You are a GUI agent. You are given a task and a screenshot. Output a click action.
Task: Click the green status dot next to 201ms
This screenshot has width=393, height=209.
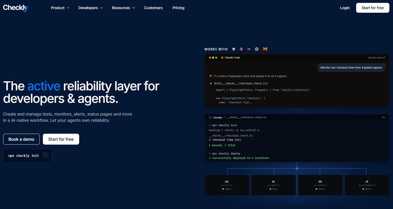point(316,189)
